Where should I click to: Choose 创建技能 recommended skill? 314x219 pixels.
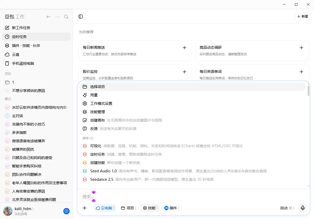click(x=192, y=163)
